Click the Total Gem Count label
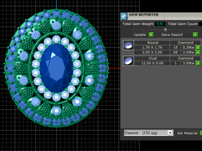 pyautogui.click(x=183, y=24)
